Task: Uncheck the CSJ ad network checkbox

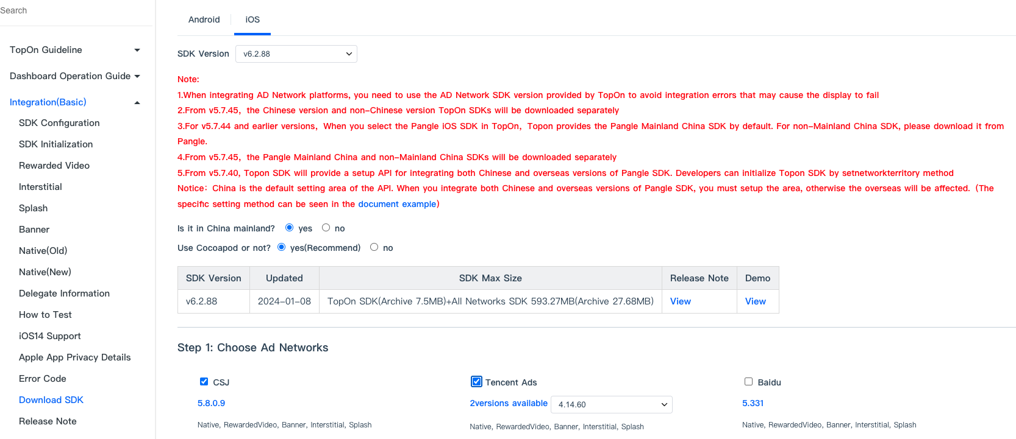Action: click(204, 382)
